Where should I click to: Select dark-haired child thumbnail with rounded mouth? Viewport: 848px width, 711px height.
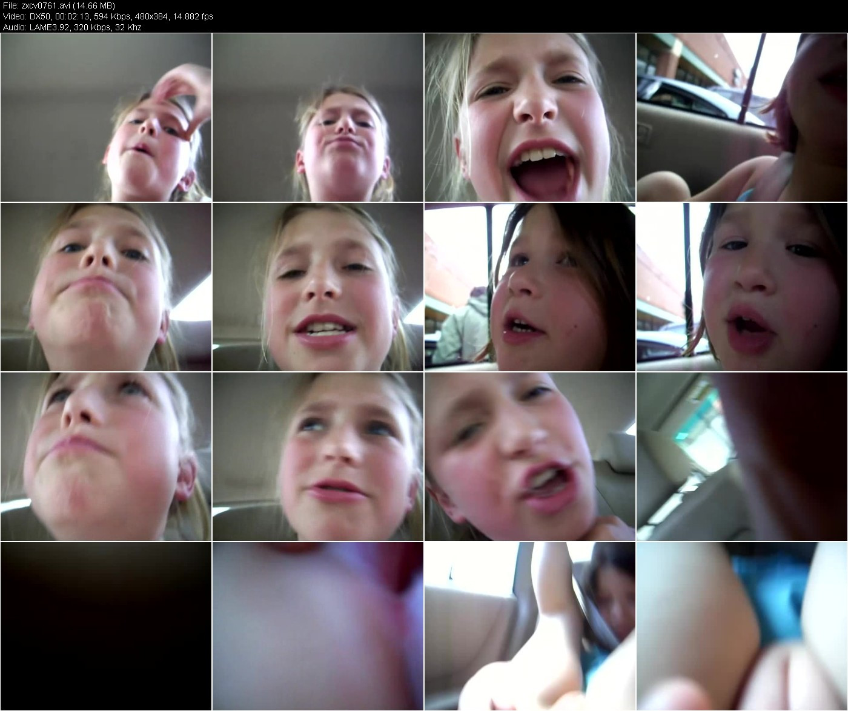(742, 287)
